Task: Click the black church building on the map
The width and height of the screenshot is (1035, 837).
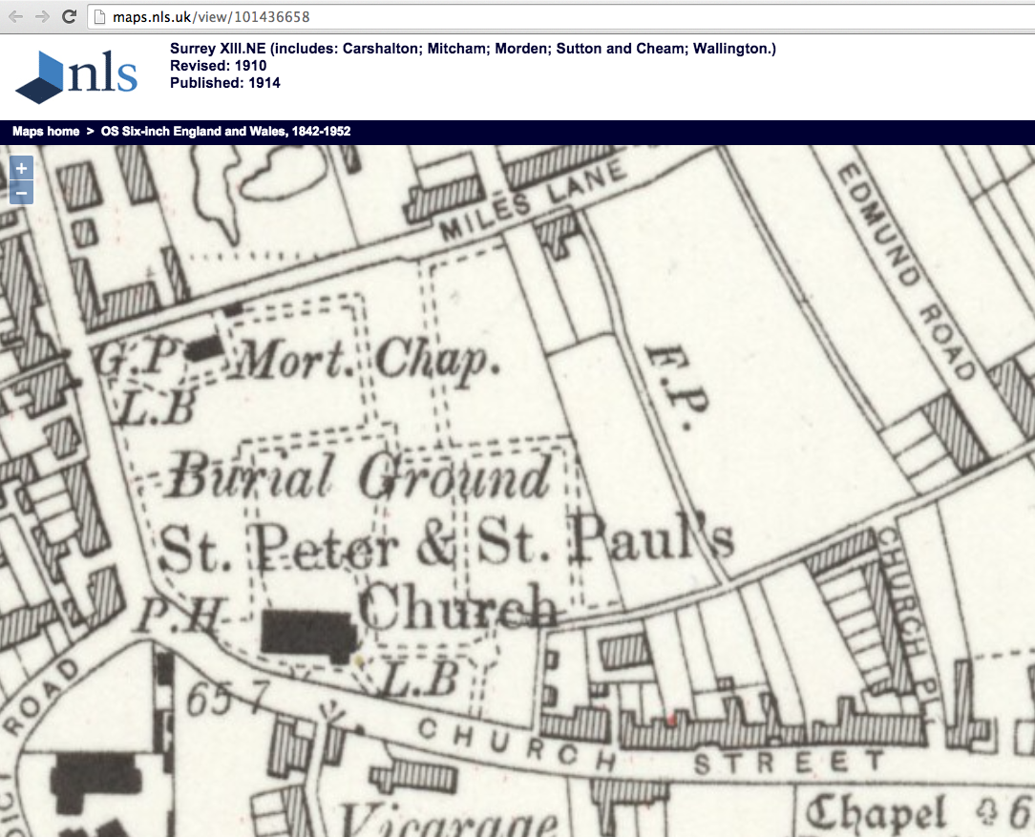Action: click(308, 636)
